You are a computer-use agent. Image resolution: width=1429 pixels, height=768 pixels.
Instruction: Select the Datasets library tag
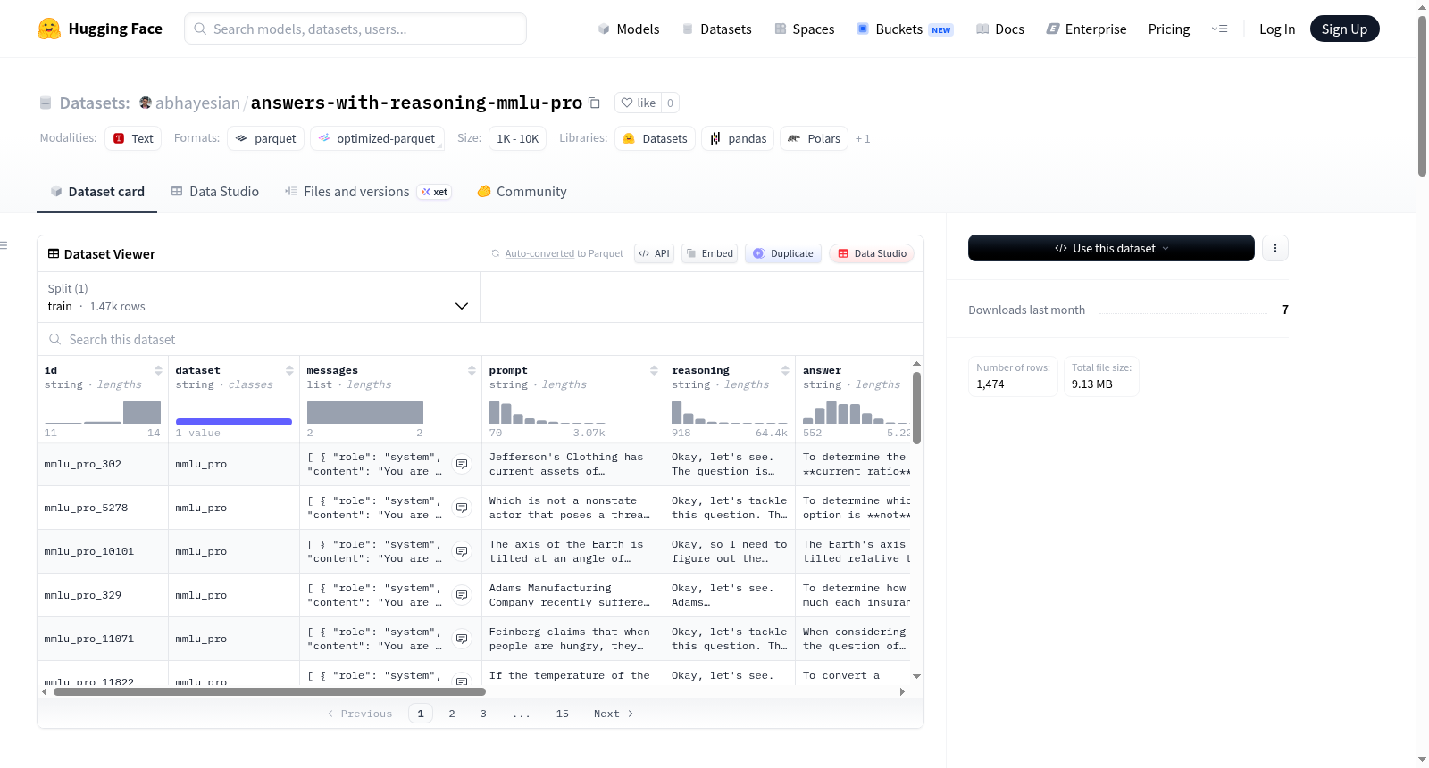(656, 138)
